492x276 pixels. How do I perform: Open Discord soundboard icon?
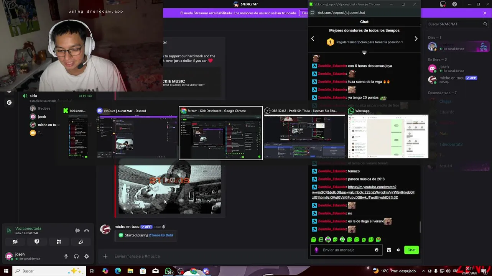coord(81,242)
